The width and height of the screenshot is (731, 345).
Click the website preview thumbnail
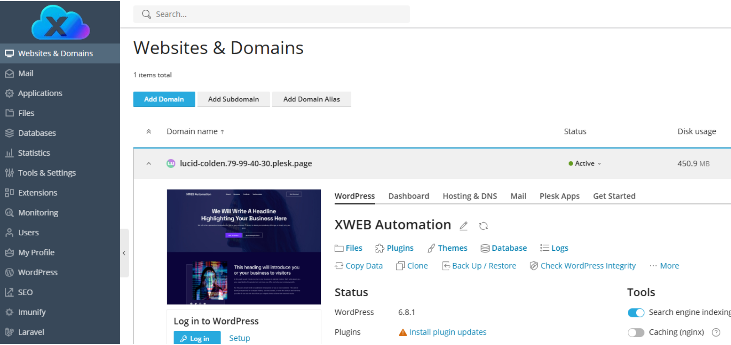pyautogui.click(x=244, y=247)
